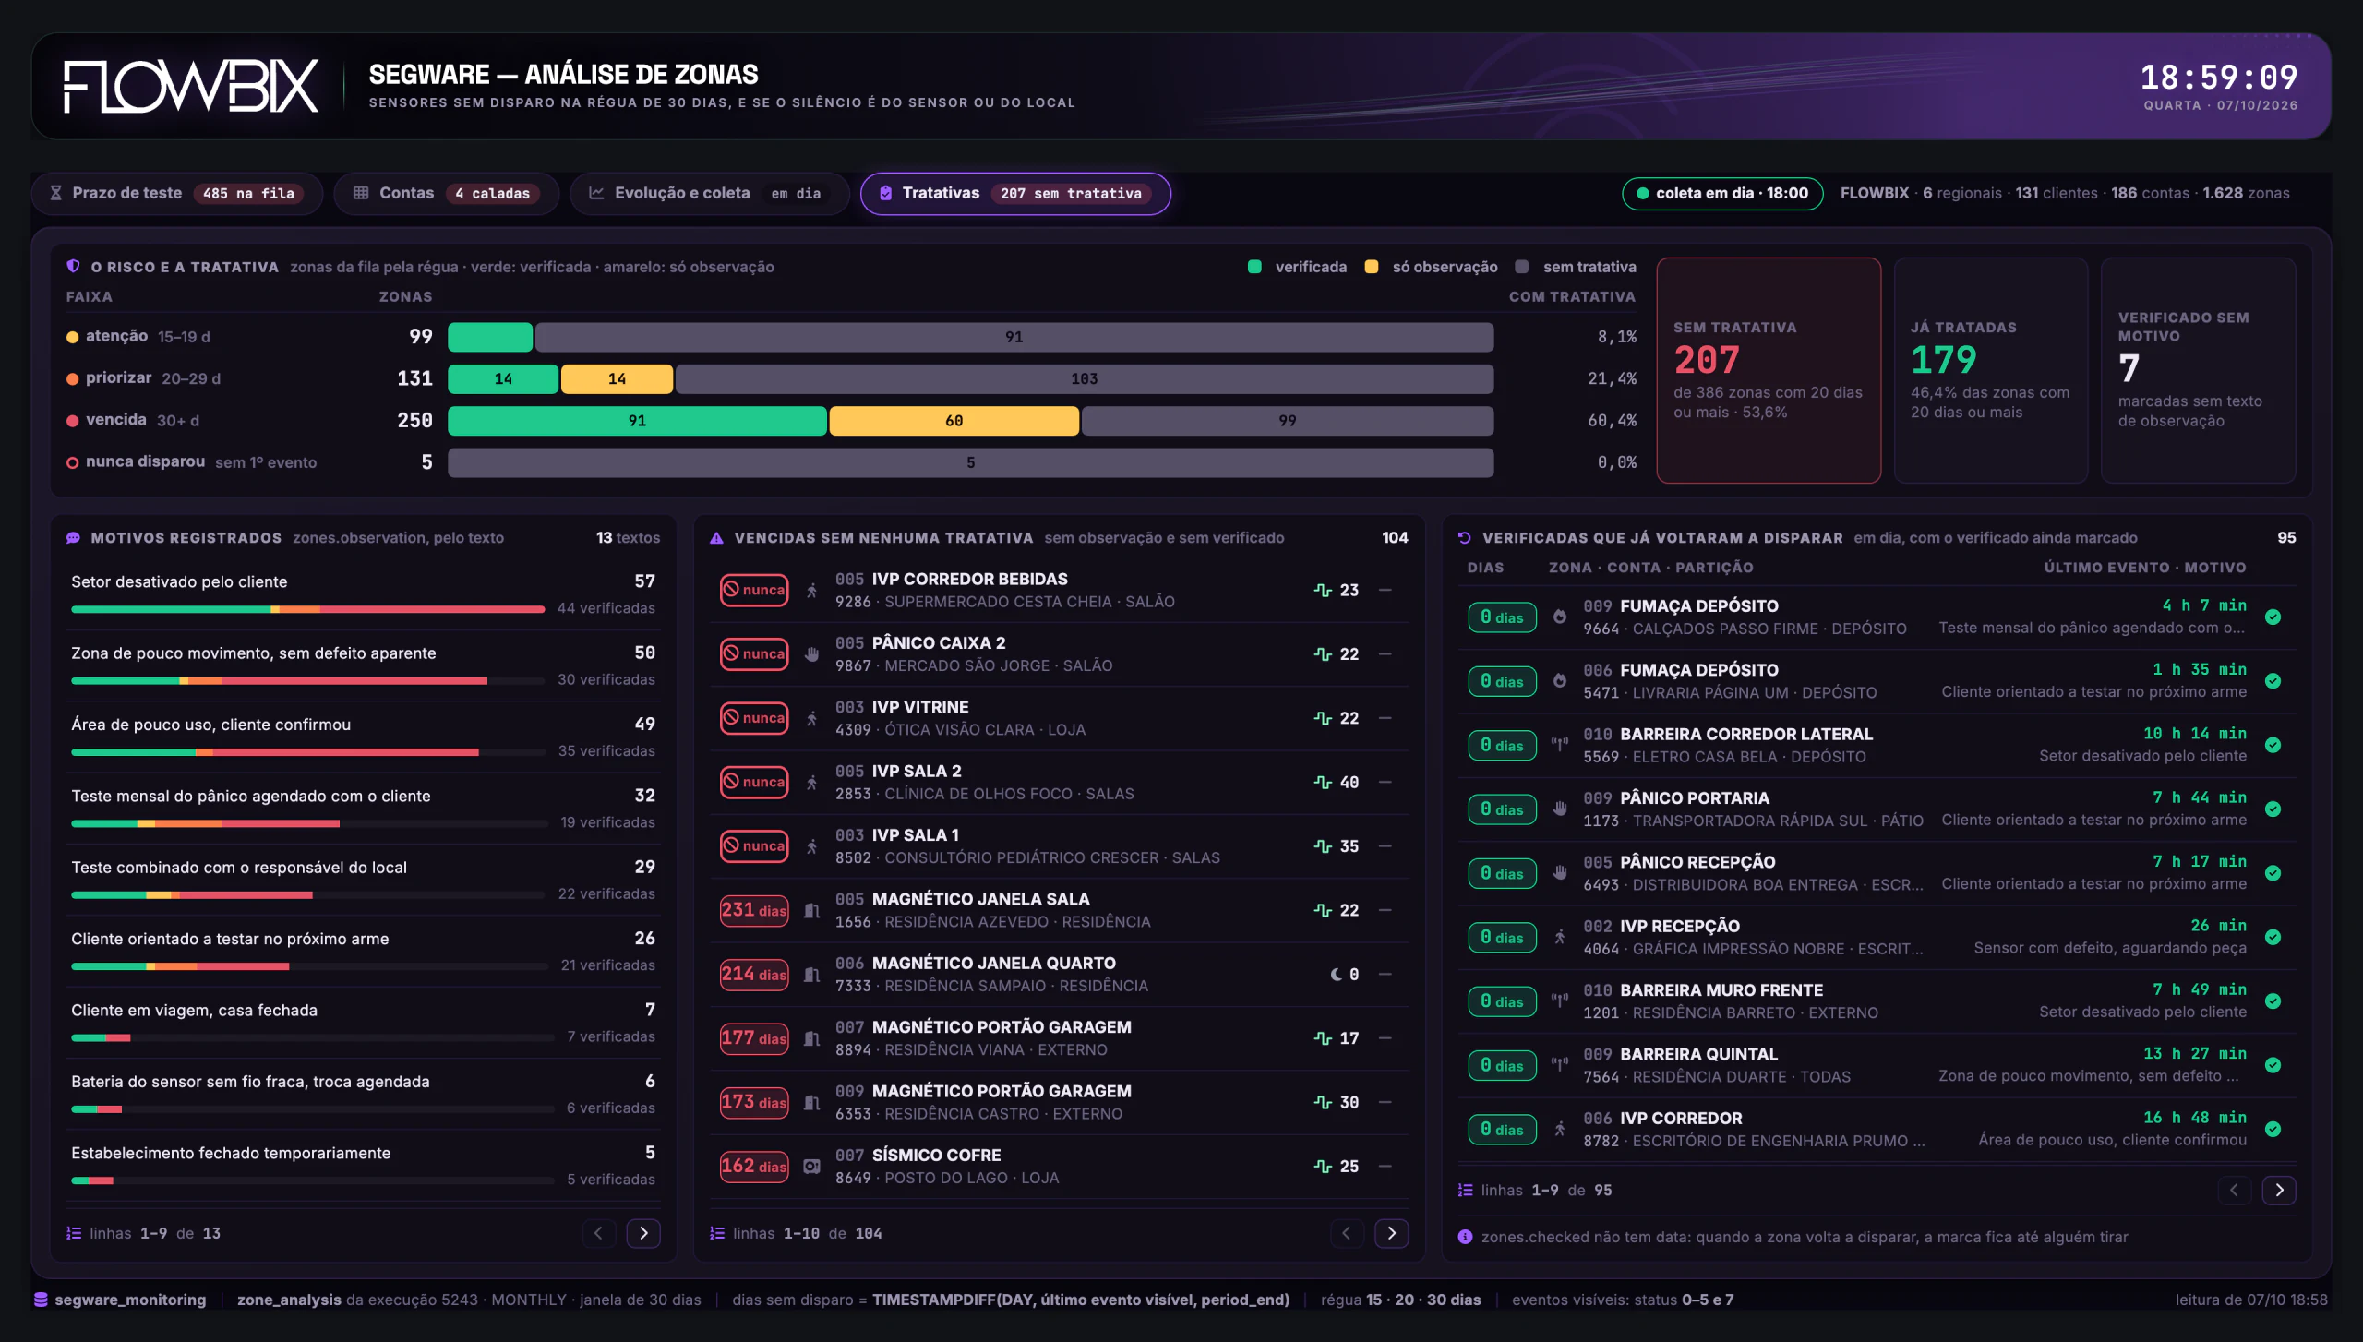This screenshot has width=2363, height=1342.
Task: Click the chat bubble icon of Motivos Registrados
Action: point(73,537)
